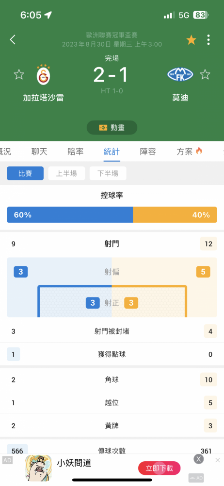Open the 陣容 lineup tab
224x486 pixels.
148,152
